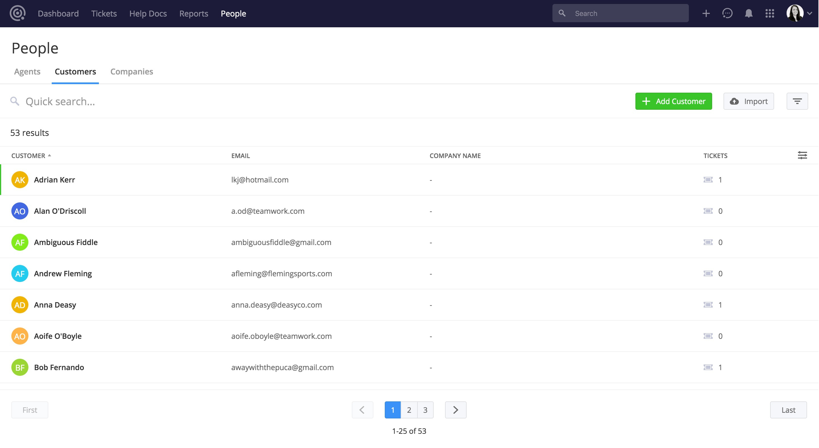
Task: Jump to the Last page
Action: (x=788, y=410)
